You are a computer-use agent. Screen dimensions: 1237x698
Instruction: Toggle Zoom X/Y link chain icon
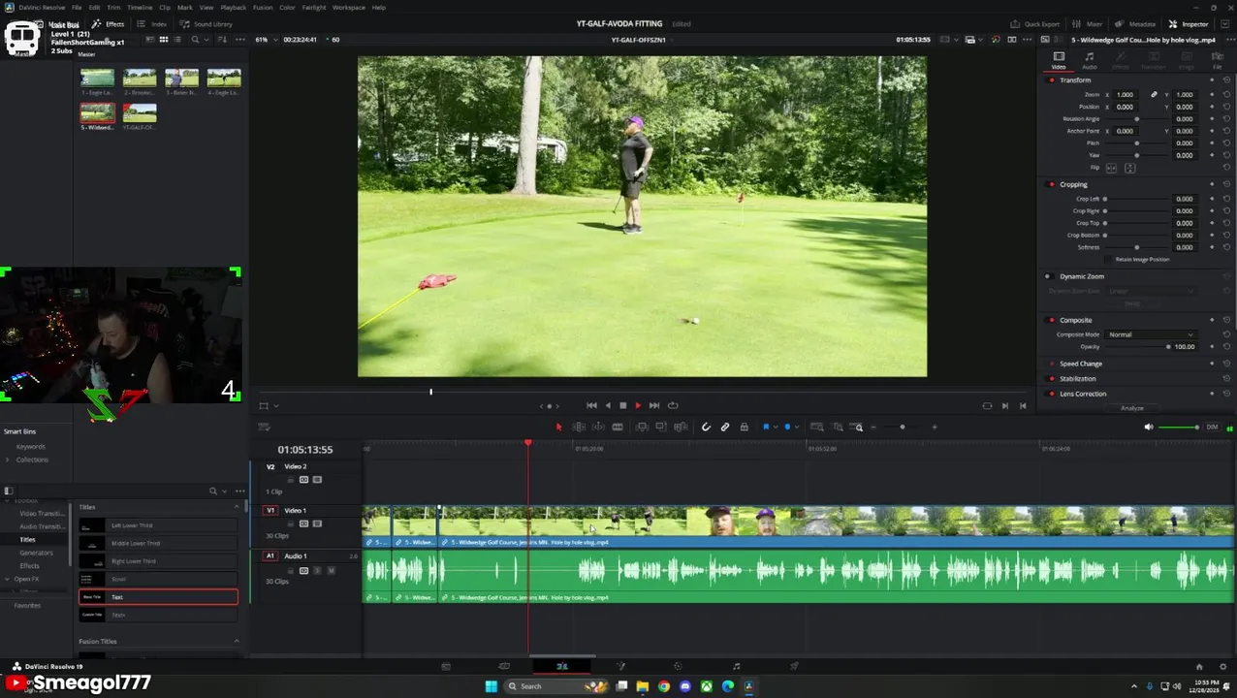(1154, 95)
